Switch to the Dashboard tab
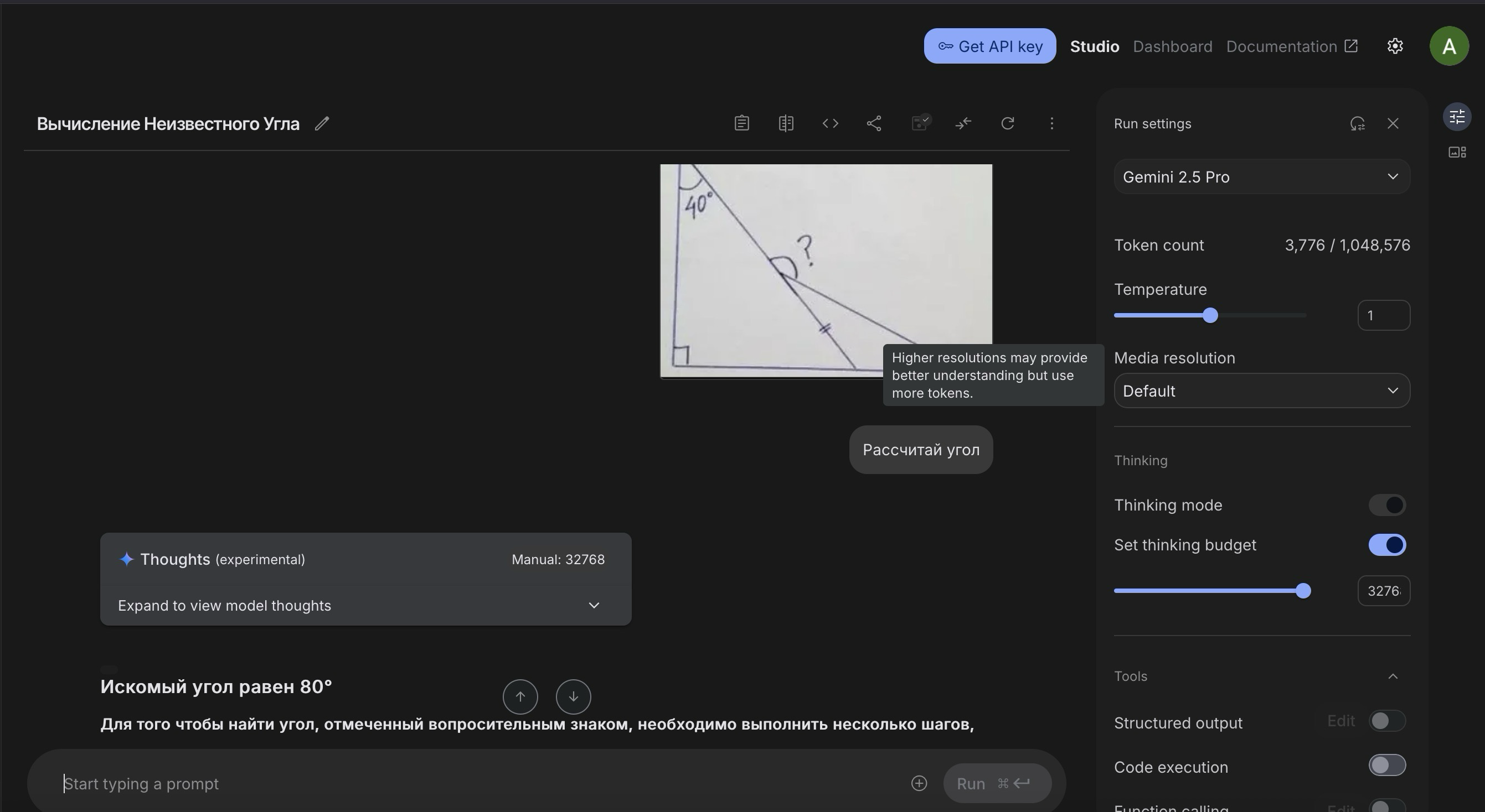Viewport: 1485px width, 812px height. (1172, 46)
